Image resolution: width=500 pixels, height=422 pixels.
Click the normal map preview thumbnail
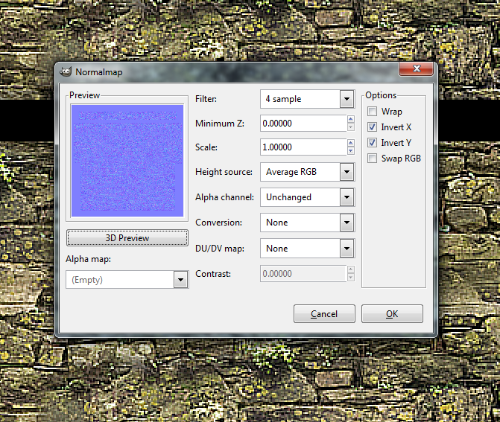[x=127, y=161]
